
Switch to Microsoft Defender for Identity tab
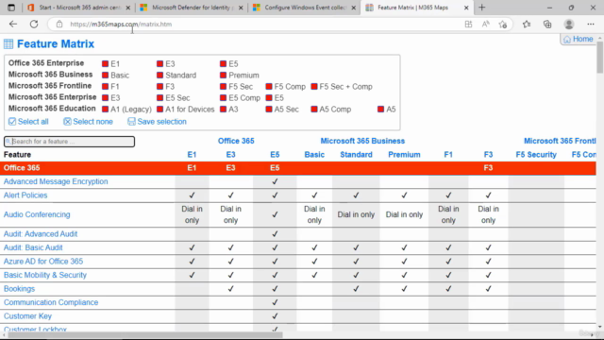pos(192,8)
